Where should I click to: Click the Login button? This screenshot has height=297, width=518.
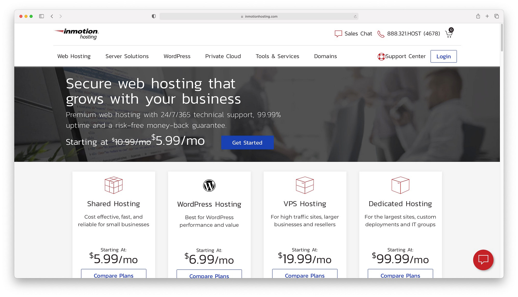444,56
